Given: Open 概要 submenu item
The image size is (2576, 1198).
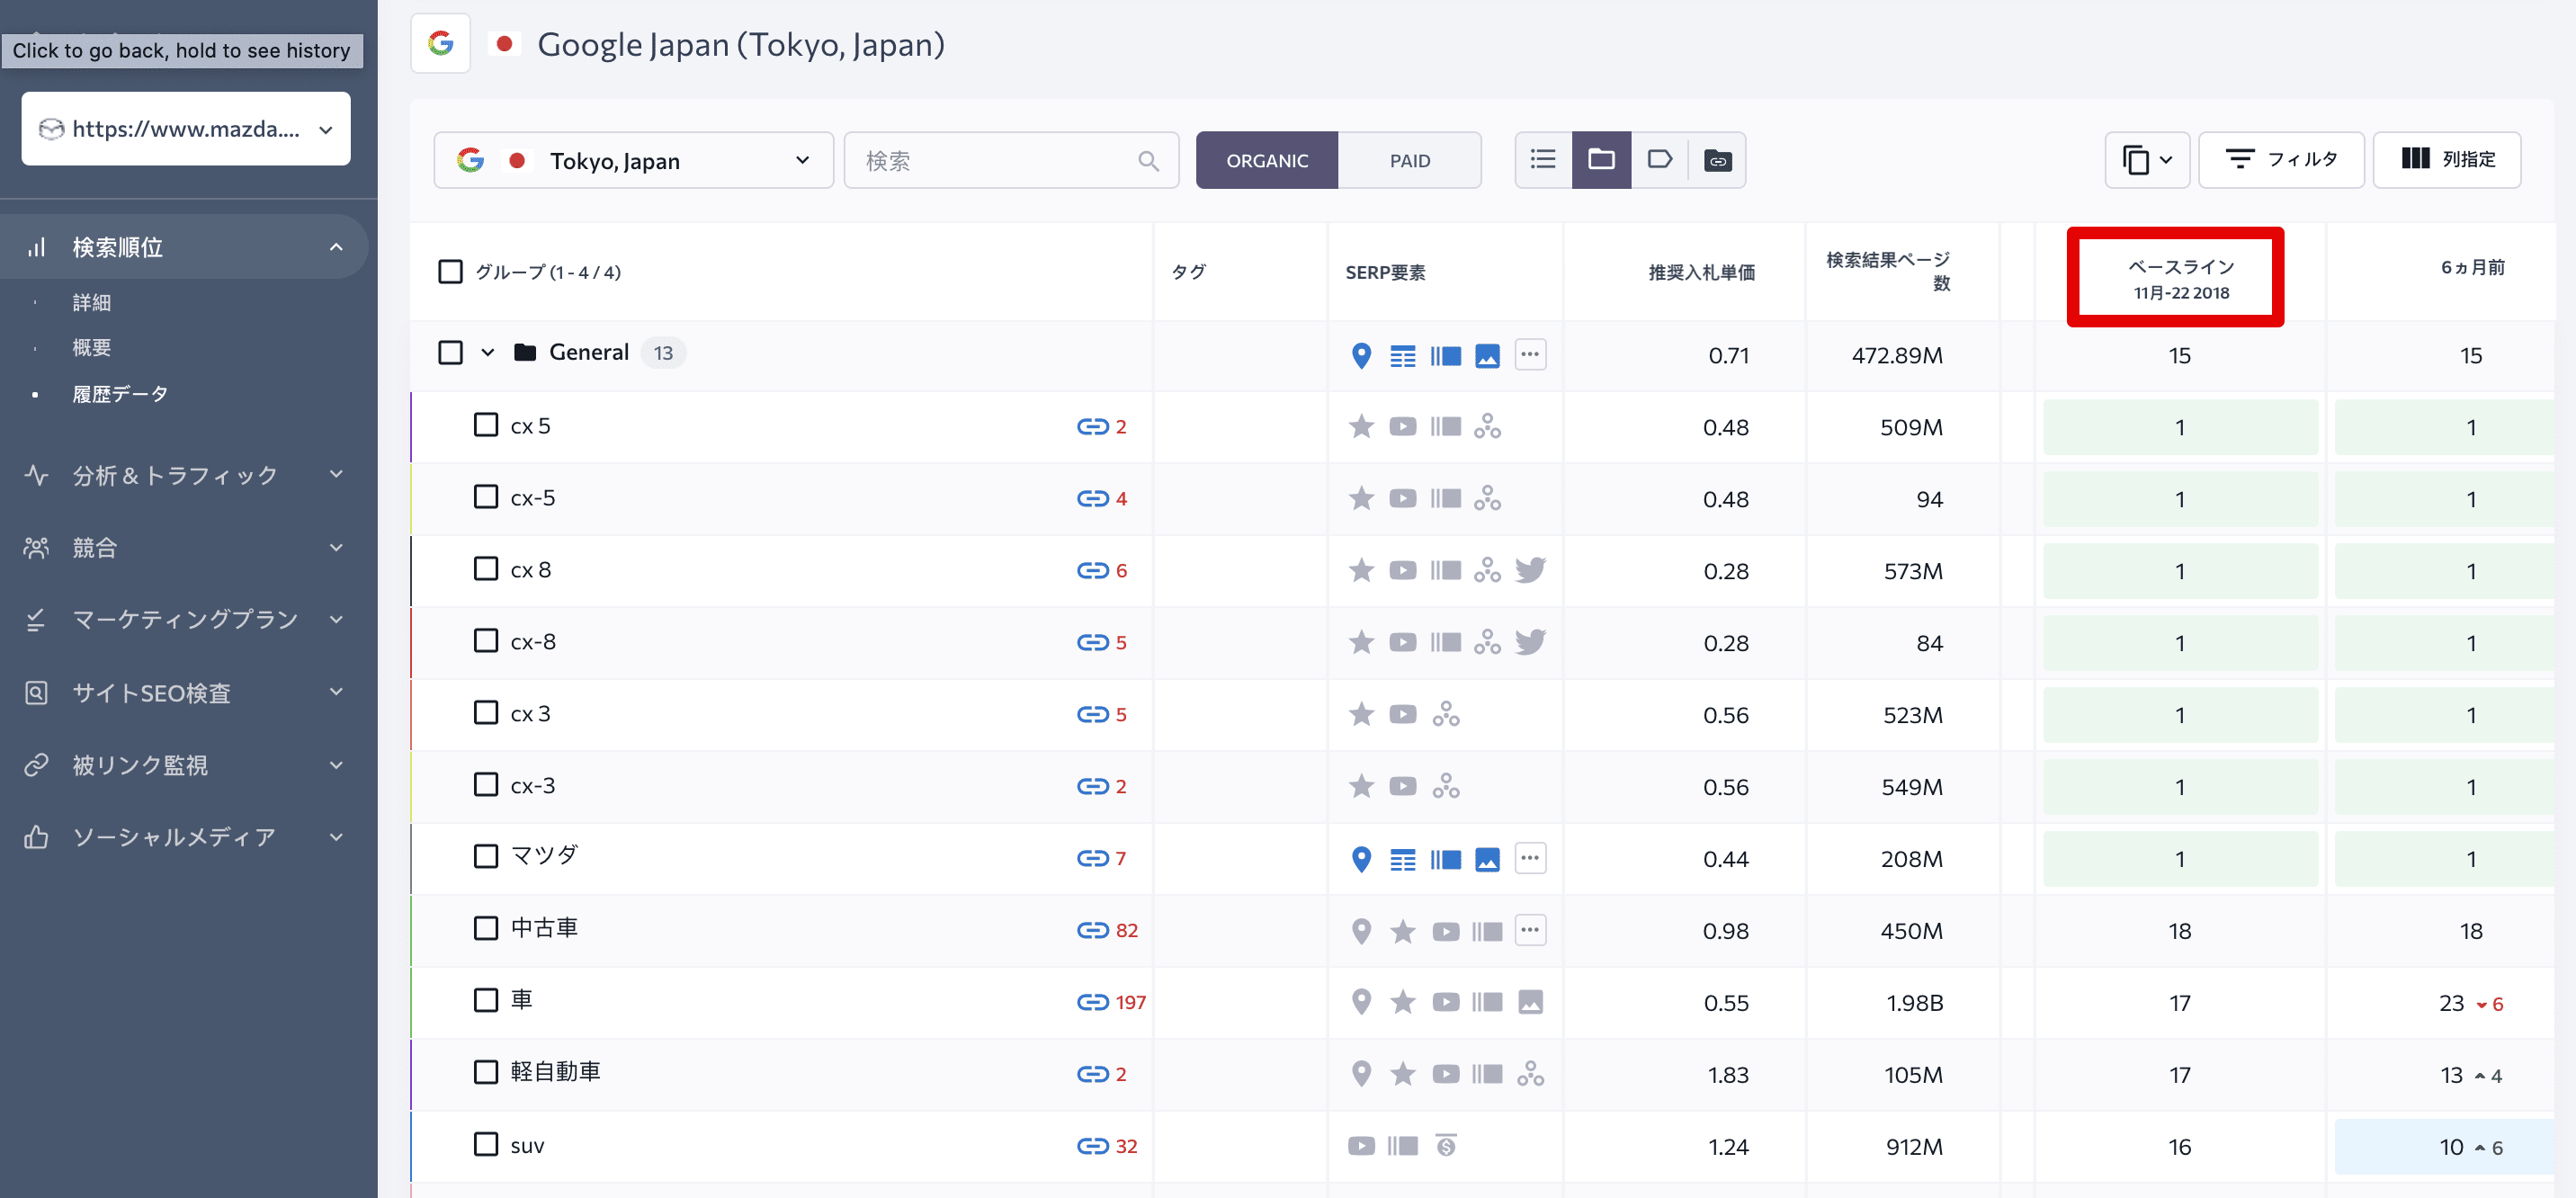Looking at the screenshot, I should (x=92, y=348).
